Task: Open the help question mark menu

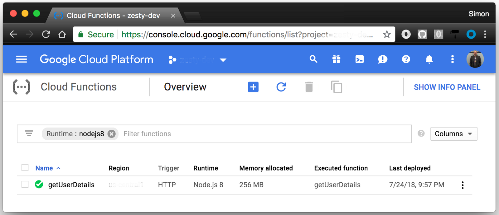Action: click(x=406, y=59)
